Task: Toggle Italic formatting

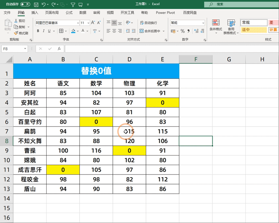Action: tap(44, 31)
